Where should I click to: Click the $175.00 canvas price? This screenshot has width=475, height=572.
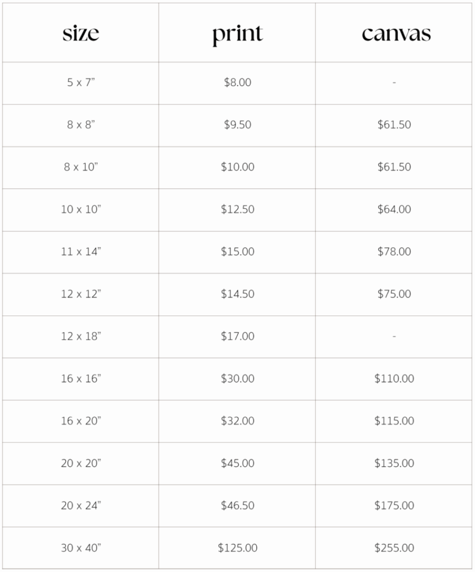(394, 506)
